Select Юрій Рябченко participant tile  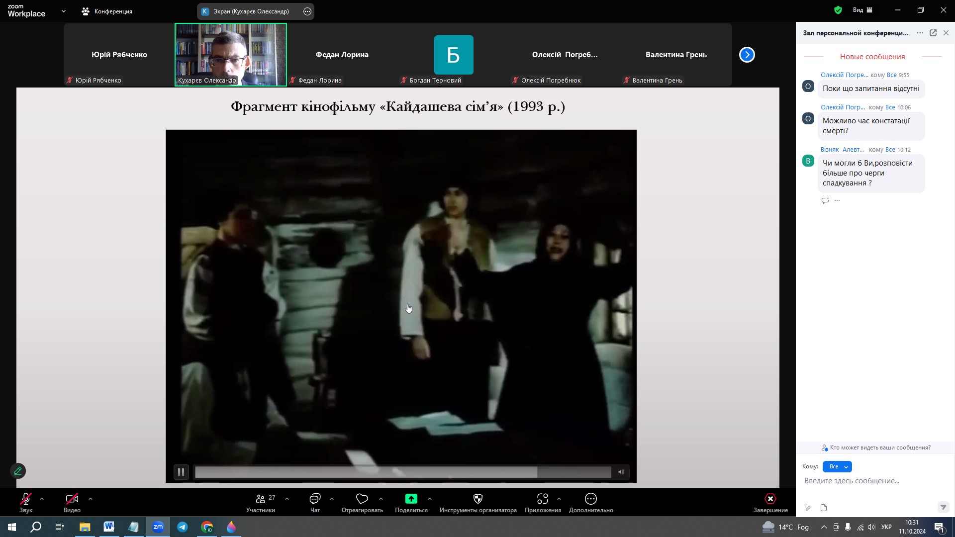point(119,55)
